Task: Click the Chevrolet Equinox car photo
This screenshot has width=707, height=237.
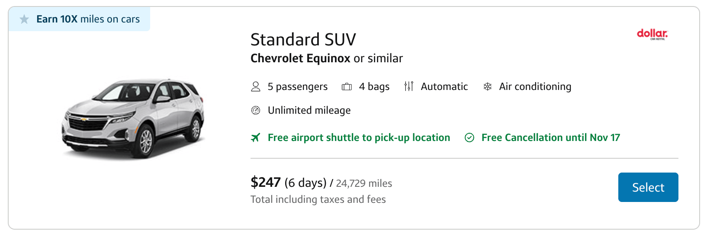Action: (133, 118)
